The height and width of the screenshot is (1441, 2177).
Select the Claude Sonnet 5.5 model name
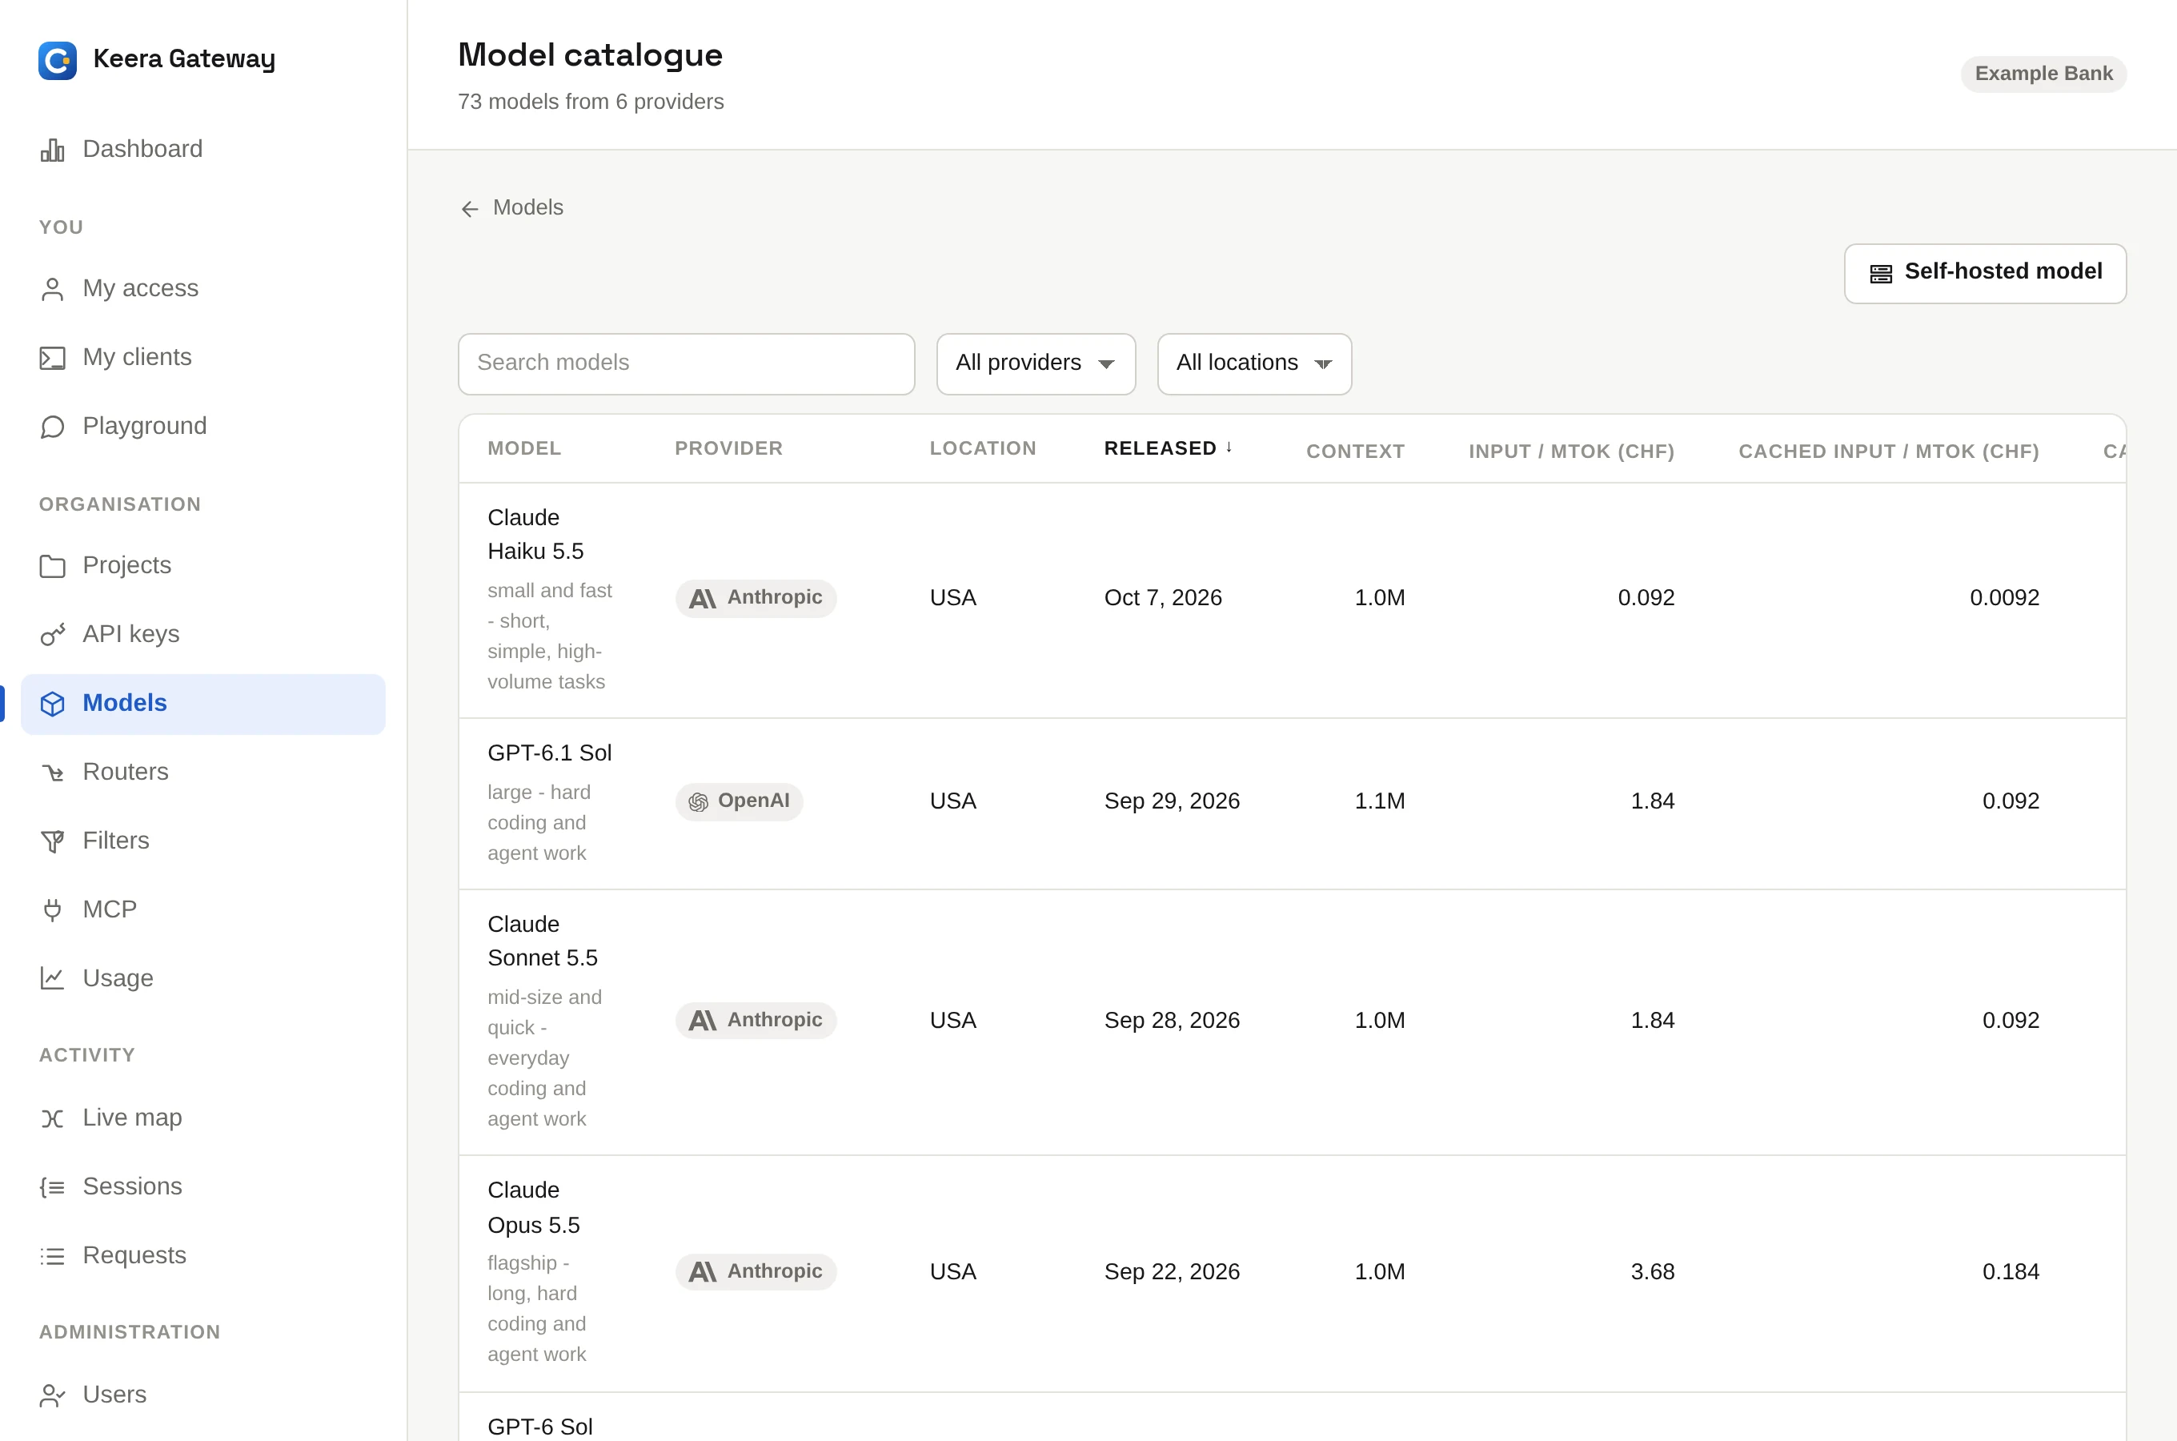pyautogui.click(x=543, y=942)
